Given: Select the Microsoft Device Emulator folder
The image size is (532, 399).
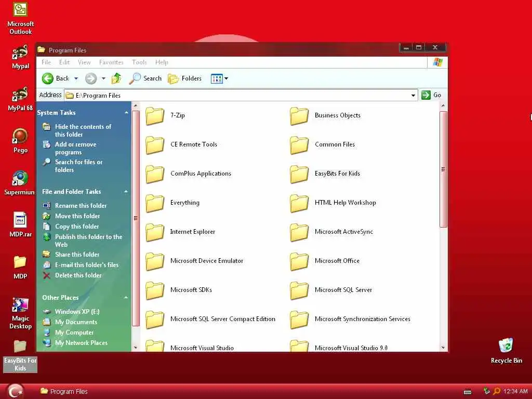Looking at the screenshot, I should [x=194, y=261].
